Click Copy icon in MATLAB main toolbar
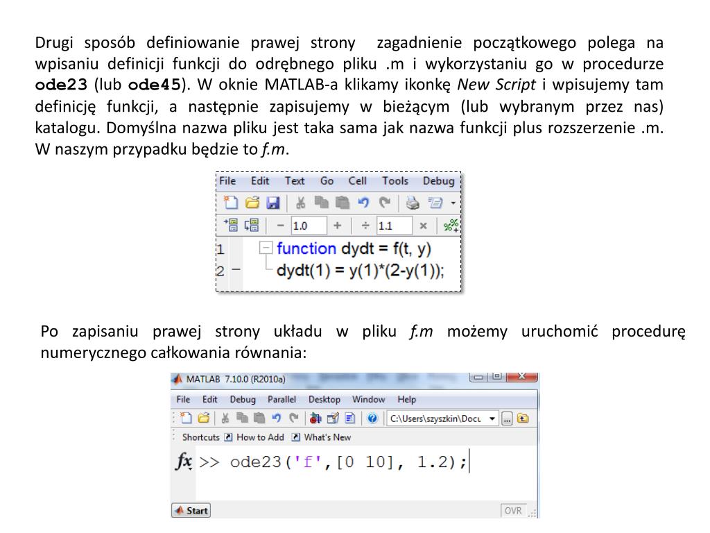Image resolution: width=710 pixels, height=533 pixels. click(242, 418)
